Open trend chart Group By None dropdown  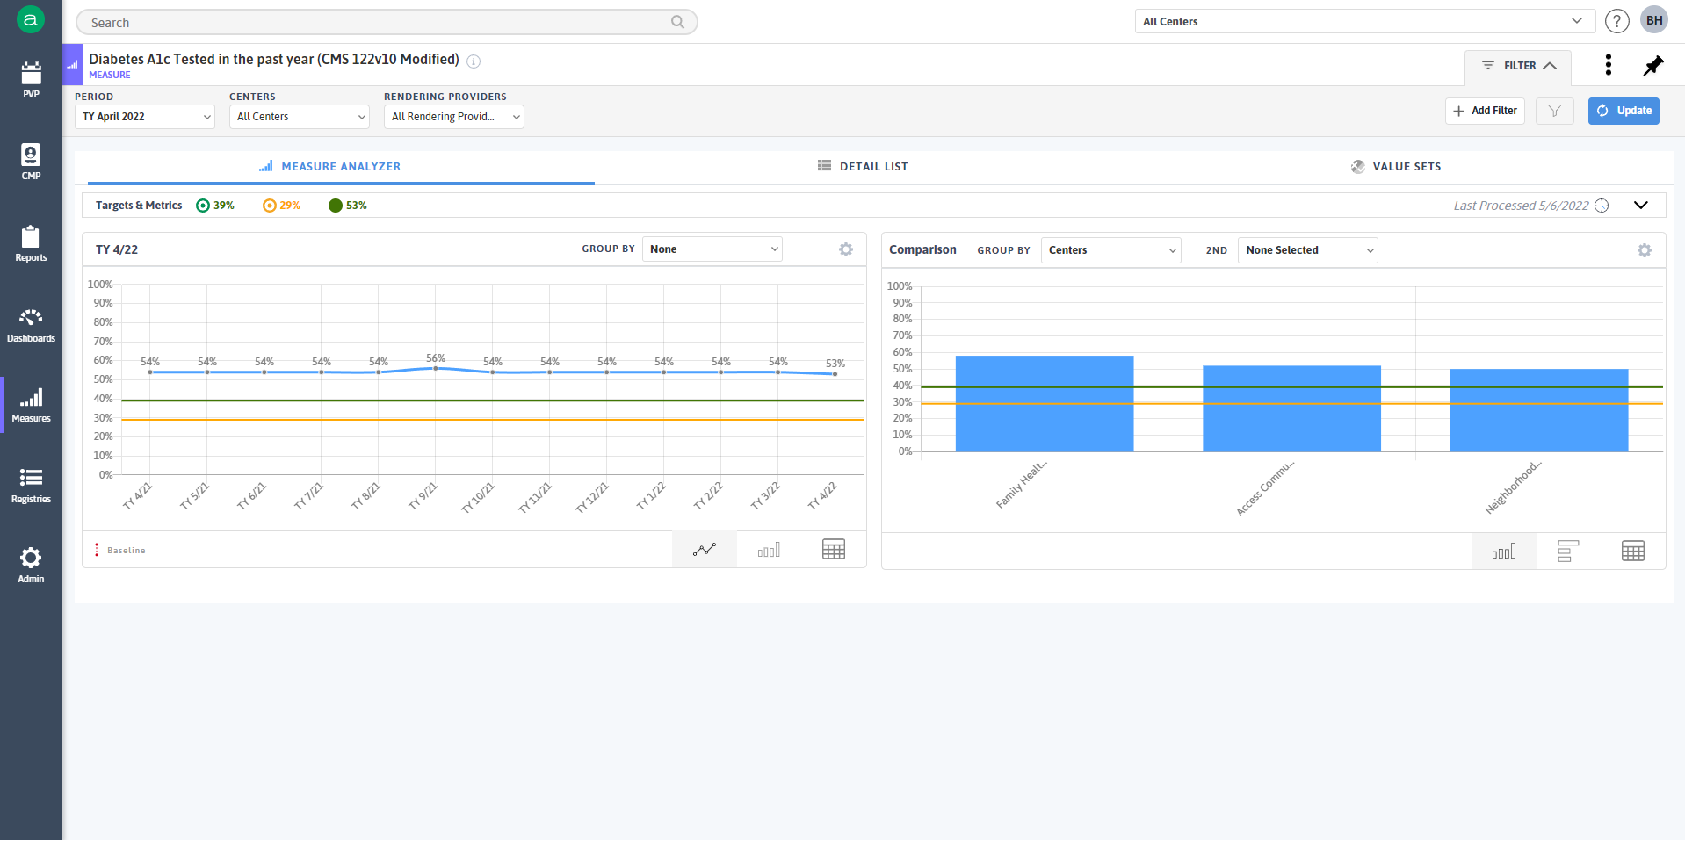tap(712, 249)
